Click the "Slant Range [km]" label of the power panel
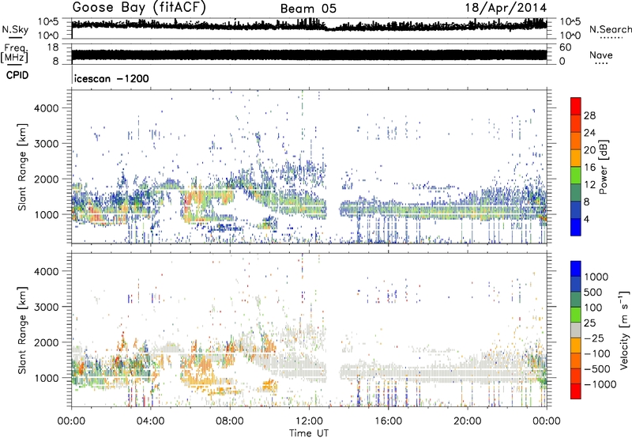The width and height of the screenshot is (632, 438). pos(23,167)
